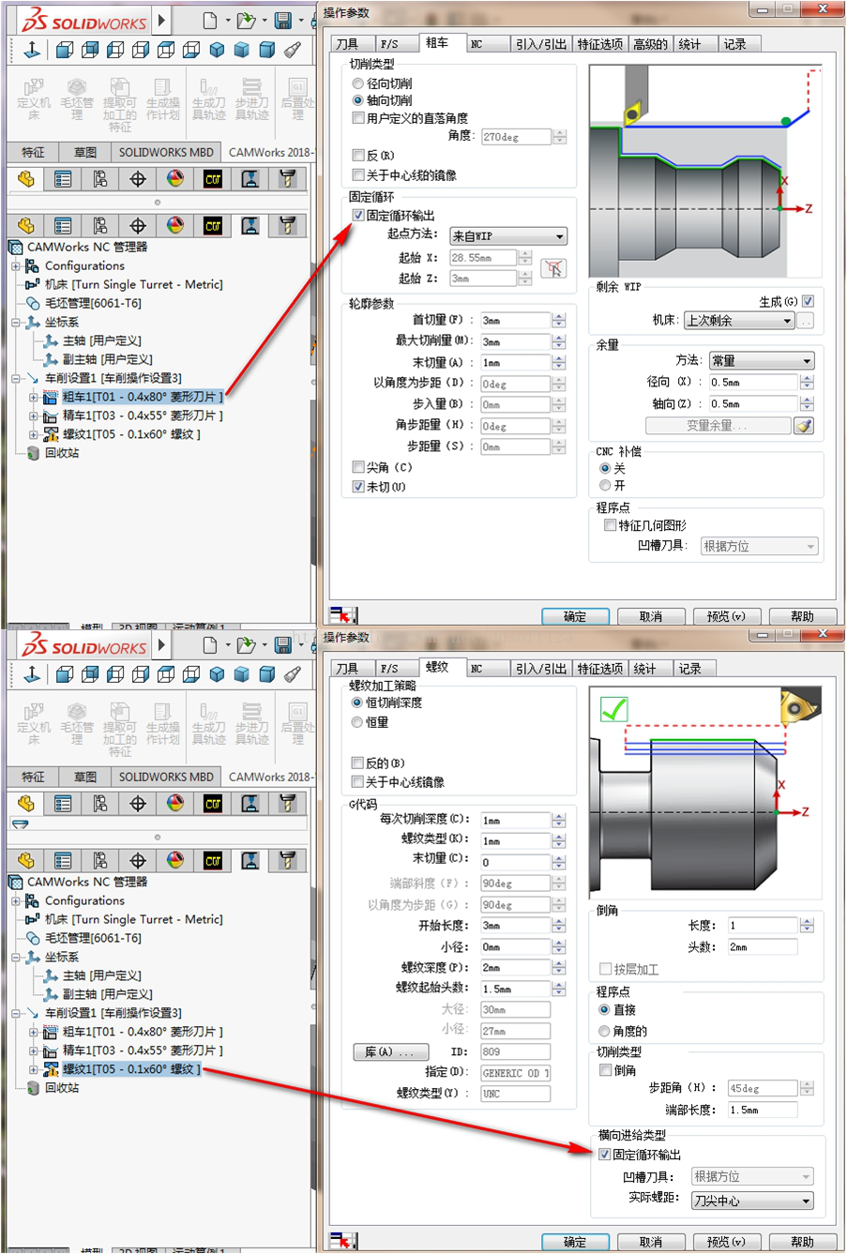Viewport: 847px width, 1254px height.
Task: Open the 实际螺距 刀尖中心 dropdown
Action: tap(752, 1201)
